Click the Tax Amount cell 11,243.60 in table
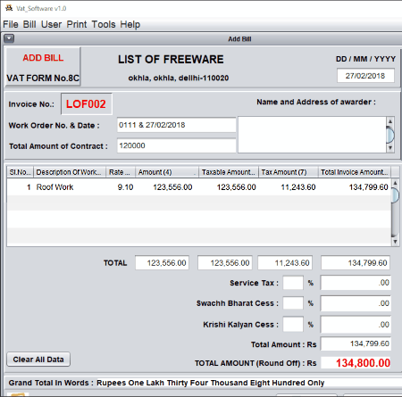The width and height of the screenshot is (402, 397). tap(289, 187)
